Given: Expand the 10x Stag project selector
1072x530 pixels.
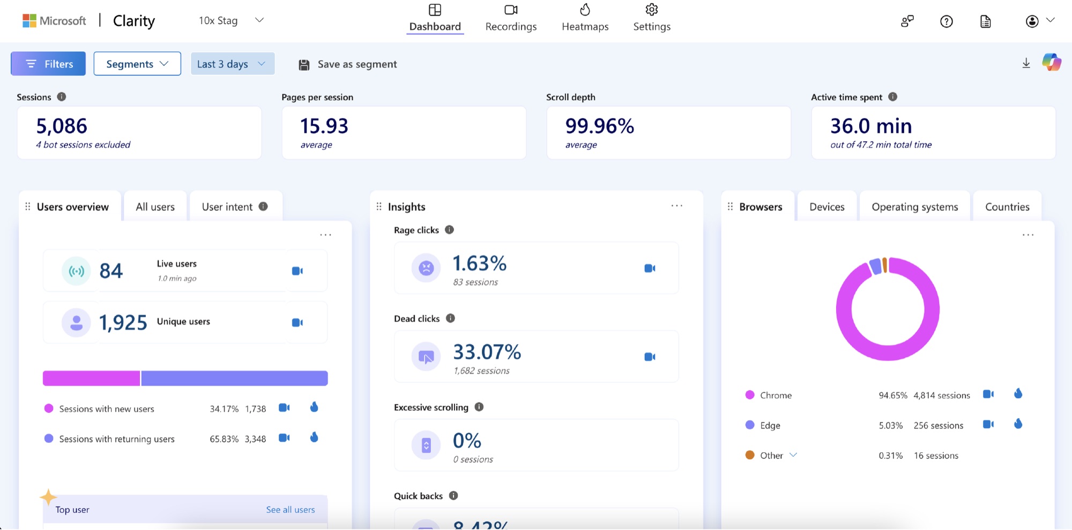Looking at the screenshot, I should click(x=231, y=20).
